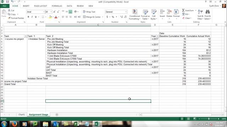The width and height of the screenshot is (227, 127).
Task: Align text left
Action: click(x=63, y=17)
